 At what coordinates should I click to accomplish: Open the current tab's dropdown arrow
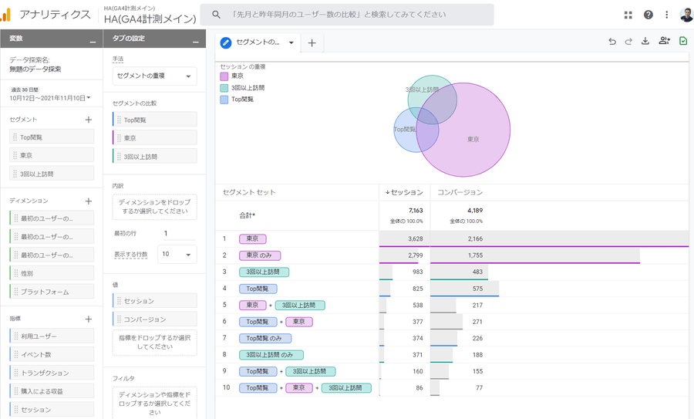pyautogui.click(x=291, y=43)
